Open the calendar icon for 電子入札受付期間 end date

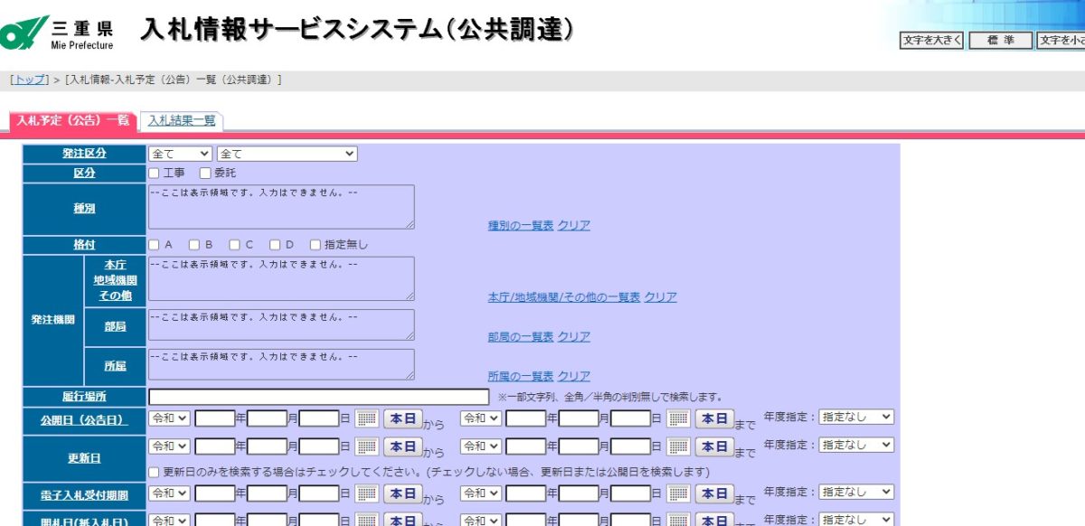pyautogui.click(x=677, y=493)
